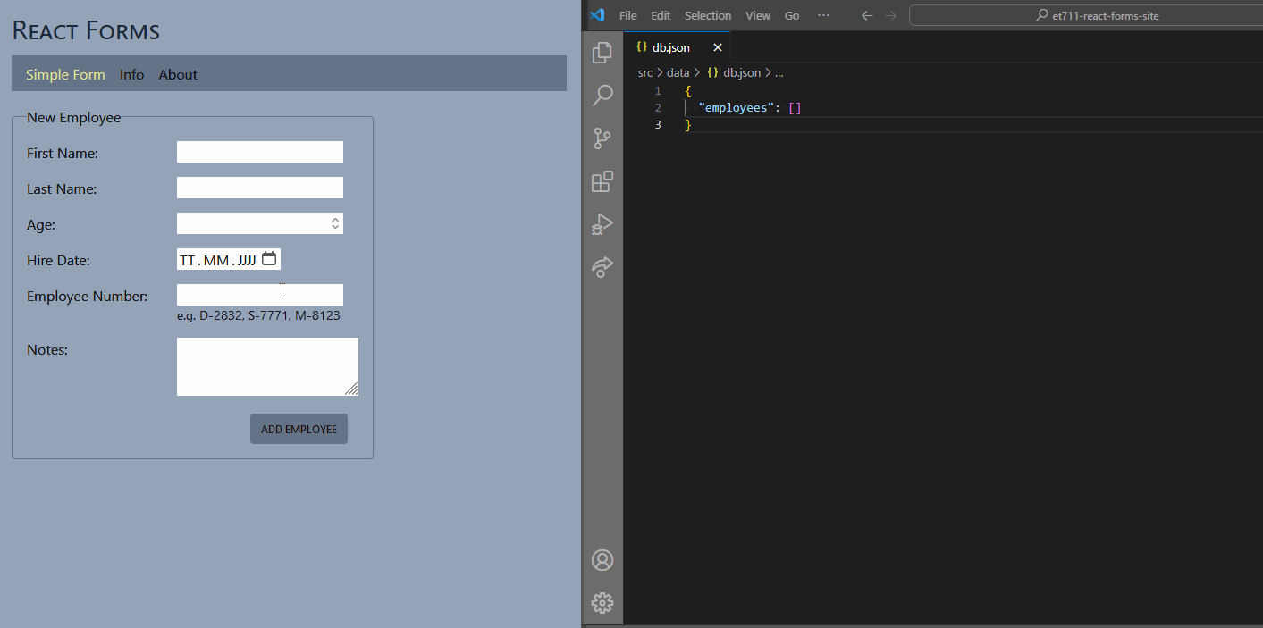This screenshot has height=628, width=1263.
Task: Click the New Employee legend text
Action: point(73,117)
